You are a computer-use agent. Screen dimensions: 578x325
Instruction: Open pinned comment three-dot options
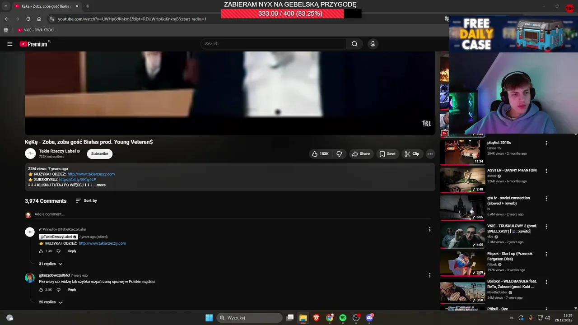430,229
